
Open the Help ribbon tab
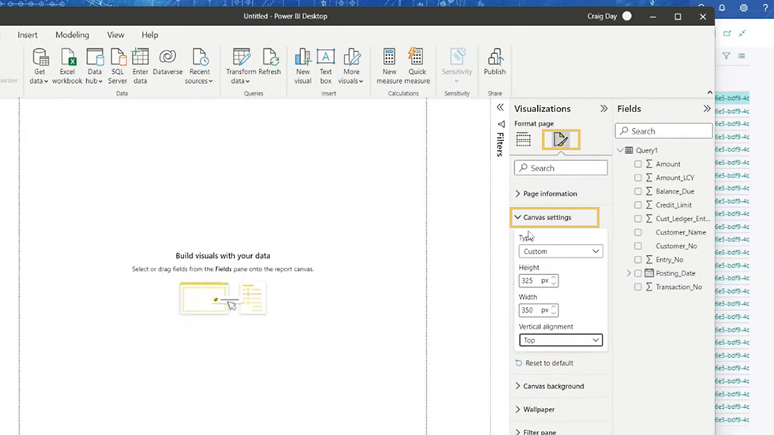[149, 35]
